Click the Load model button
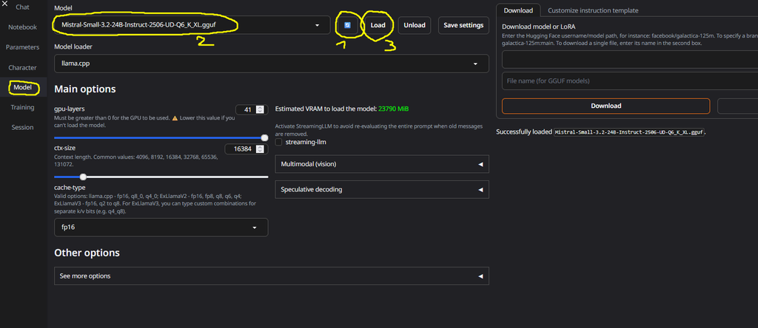 [378, 25]
